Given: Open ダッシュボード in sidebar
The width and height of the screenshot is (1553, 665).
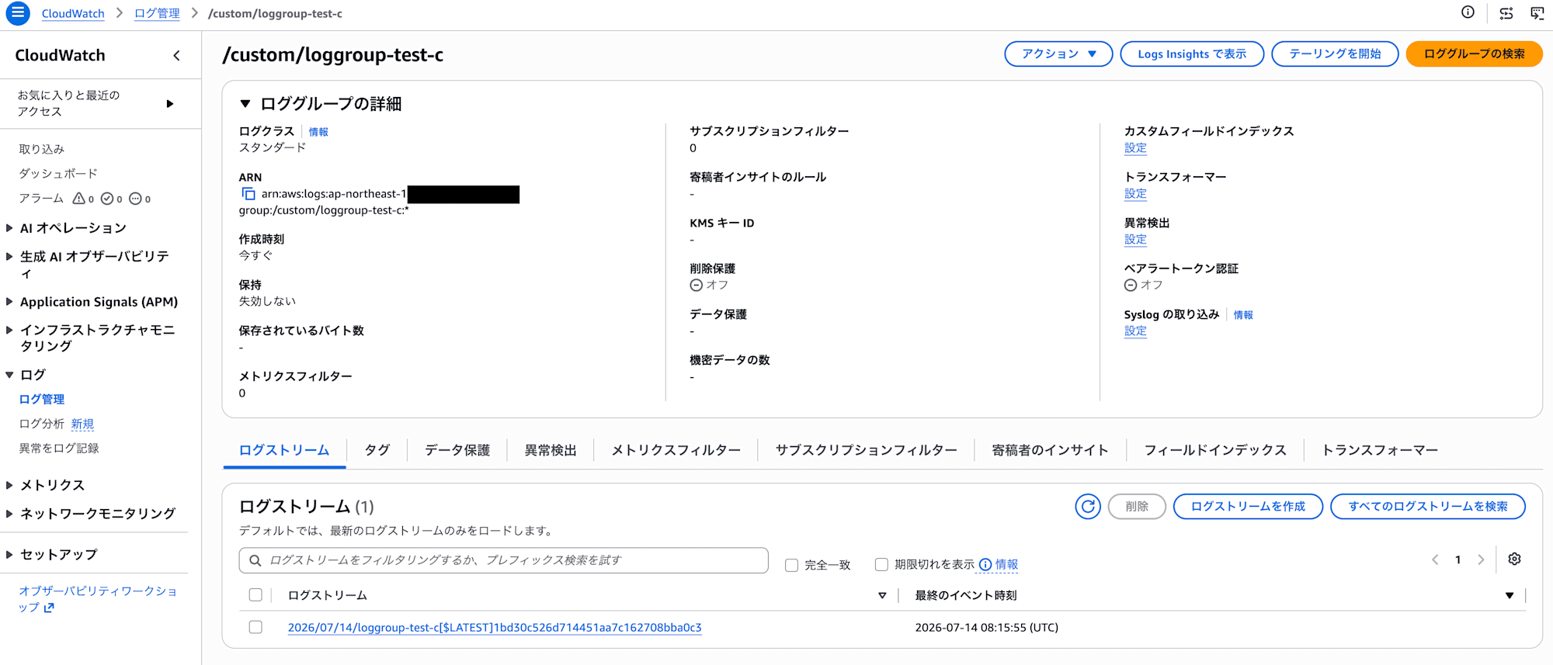Looking at the screenshot, I should click(x=58, y=174).
